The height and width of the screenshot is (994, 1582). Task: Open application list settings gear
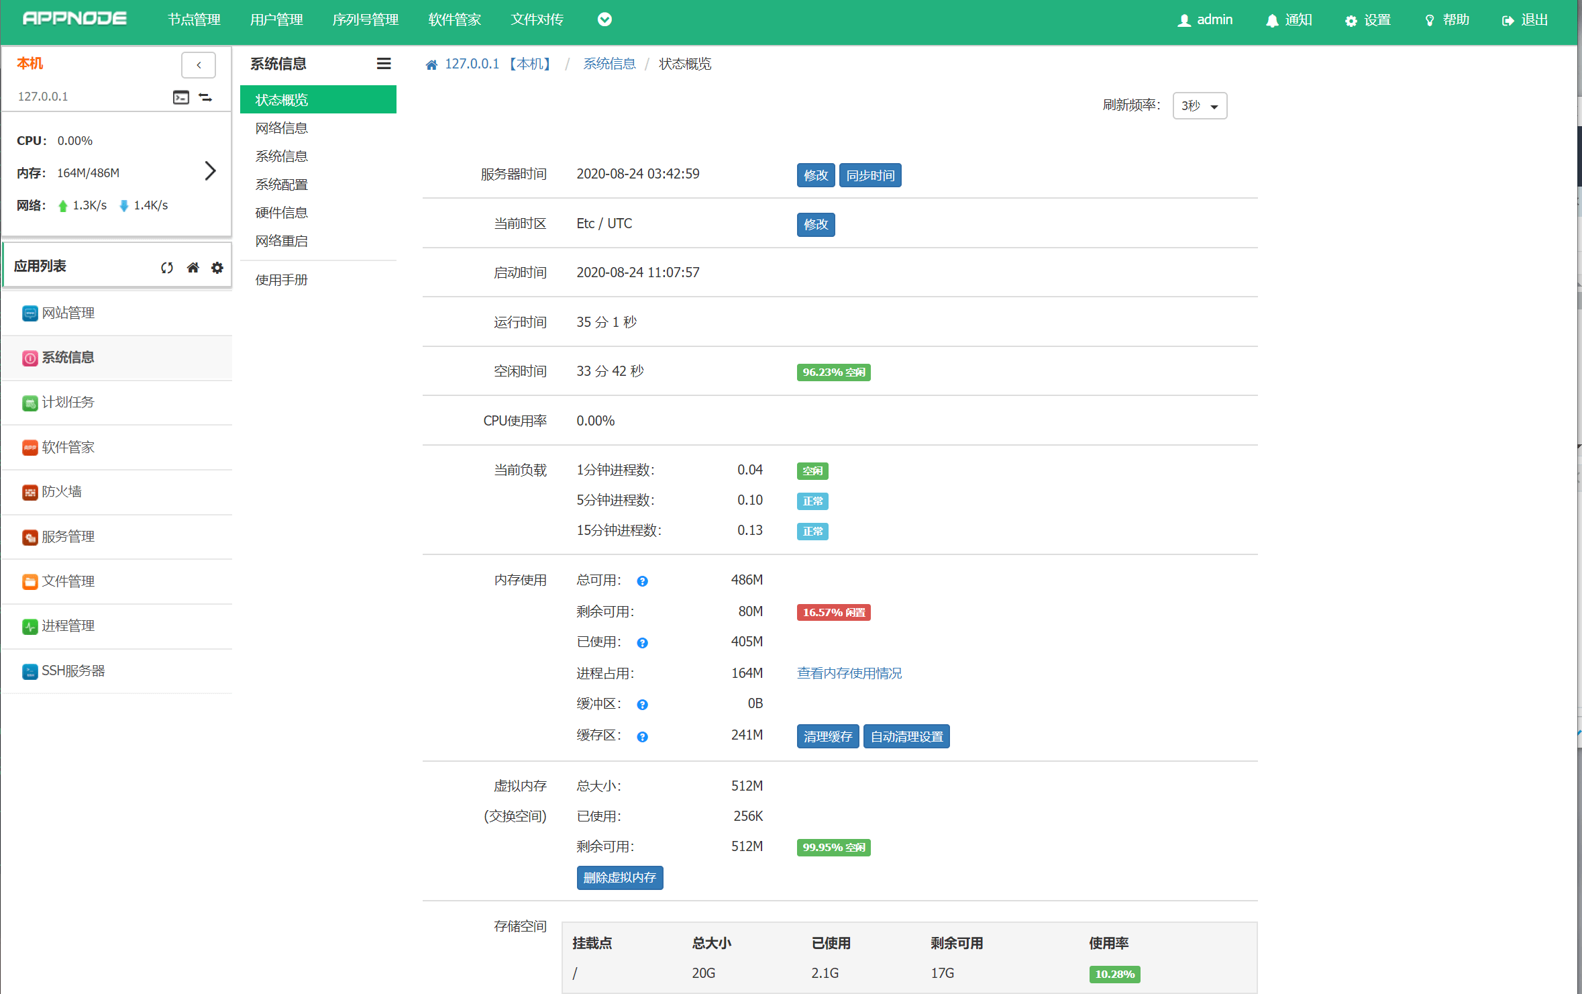217,267
